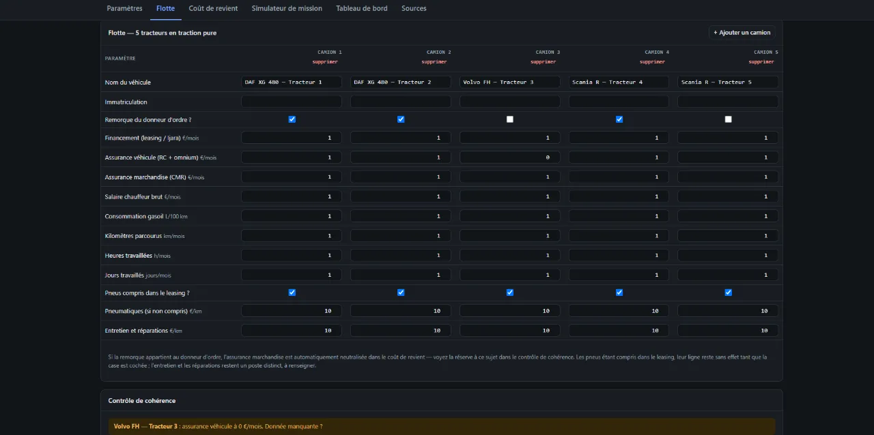Uncheck Remorque du donneur d'ordre for Camion 1
The height and width of the screenshot is (435, 874).
(292, 119)
